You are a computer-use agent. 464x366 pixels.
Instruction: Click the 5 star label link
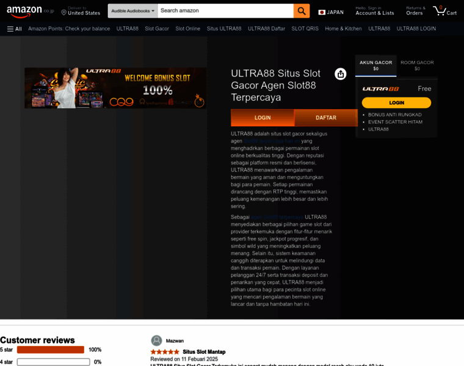6,350
